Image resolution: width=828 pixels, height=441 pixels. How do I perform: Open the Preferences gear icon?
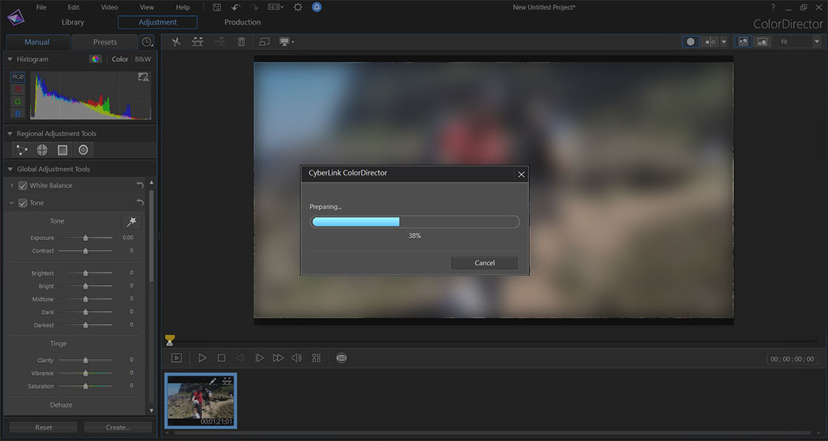(x=298, y=8)
